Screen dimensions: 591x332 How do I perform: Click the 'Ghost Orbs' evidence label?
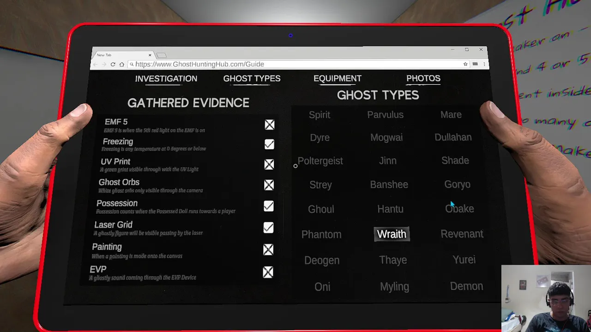[119, 182]
